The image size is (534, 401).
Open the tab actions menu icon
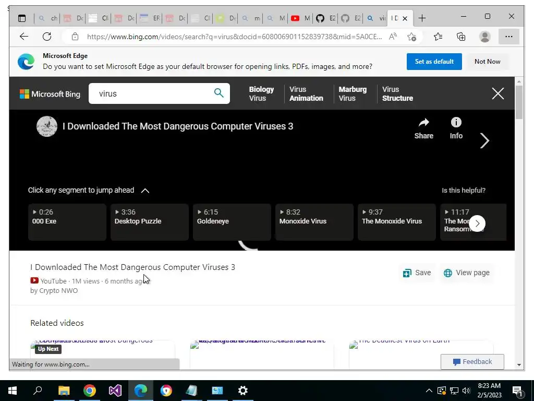(x=22, y=18)
